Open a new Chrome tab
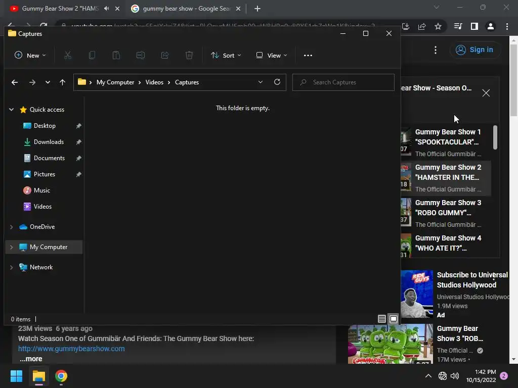 [x=257, y=9]
